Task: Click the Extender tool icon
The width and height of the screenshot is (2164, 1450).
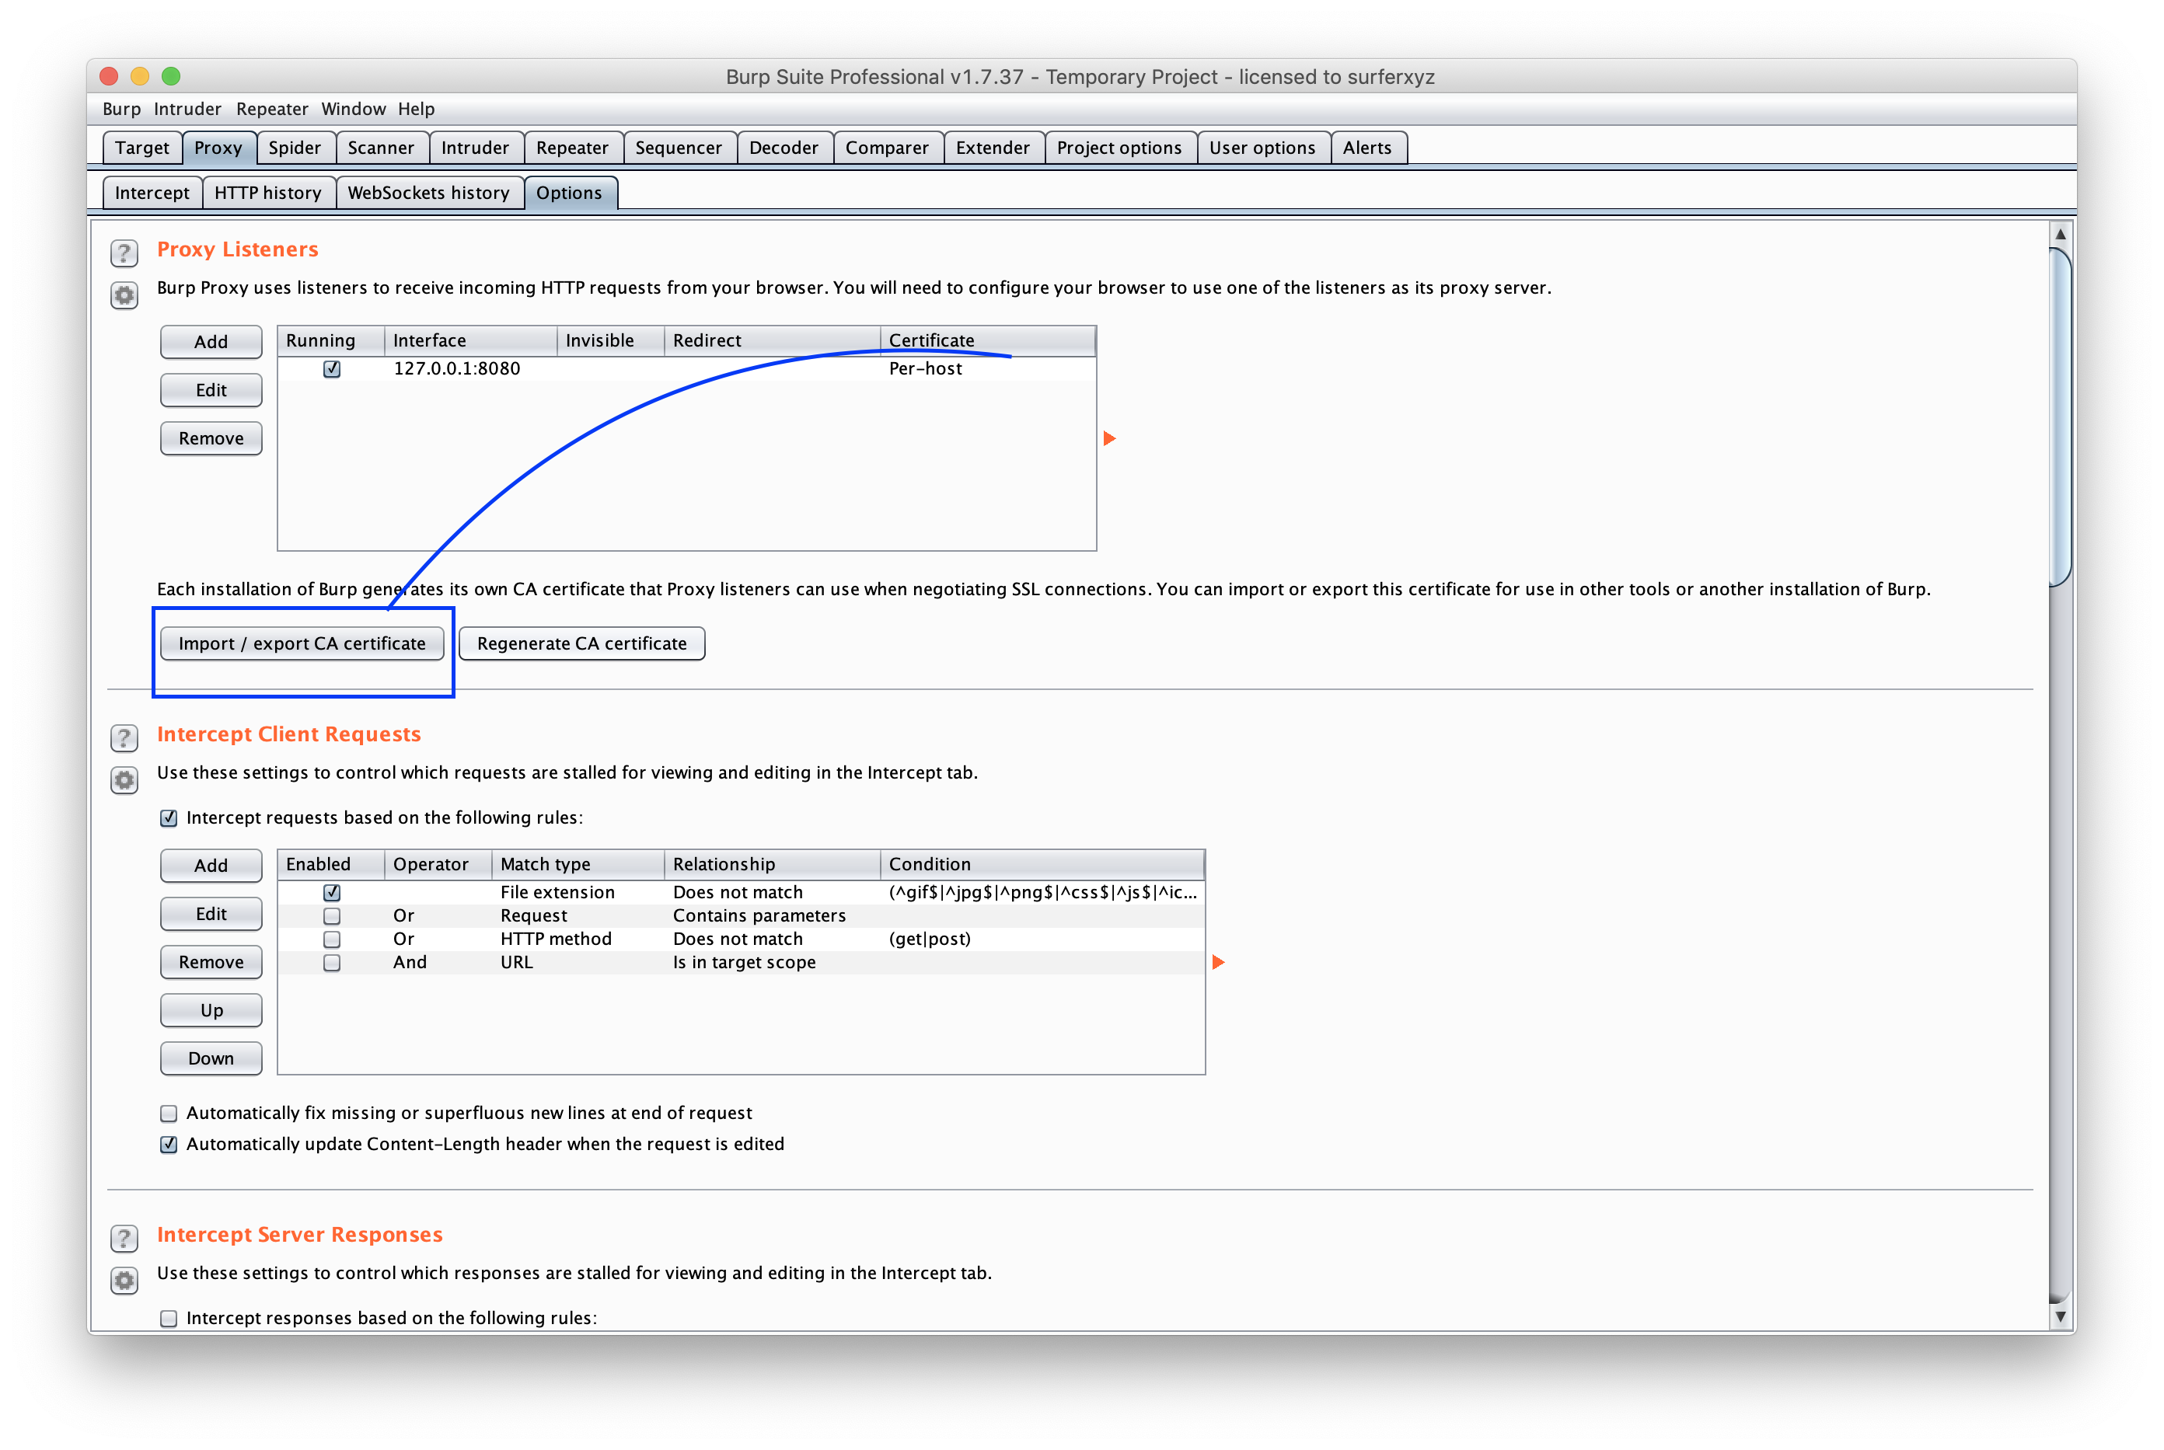Action: click(x=992, y=148)
